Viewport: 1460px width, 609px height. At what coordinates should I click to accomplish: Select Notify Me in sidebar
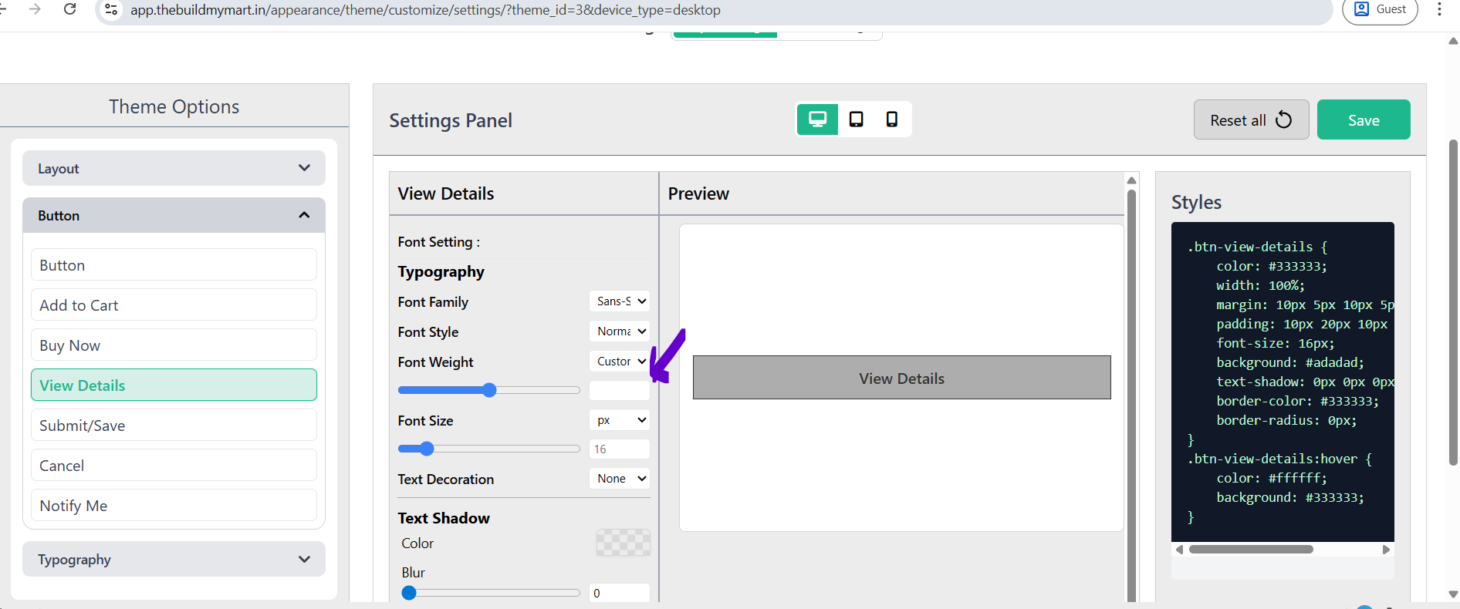[174, 506]
